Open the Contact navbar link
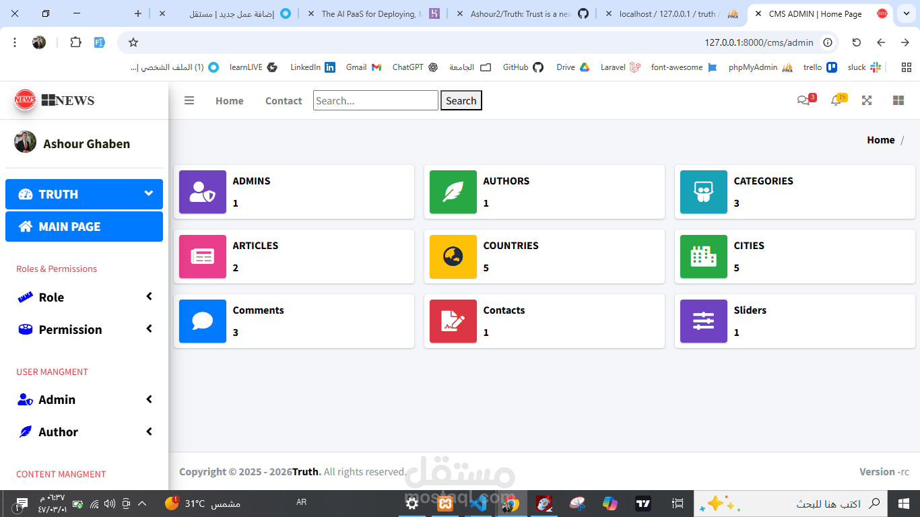This screenshot has height=517, width=920. pos(284,101)
